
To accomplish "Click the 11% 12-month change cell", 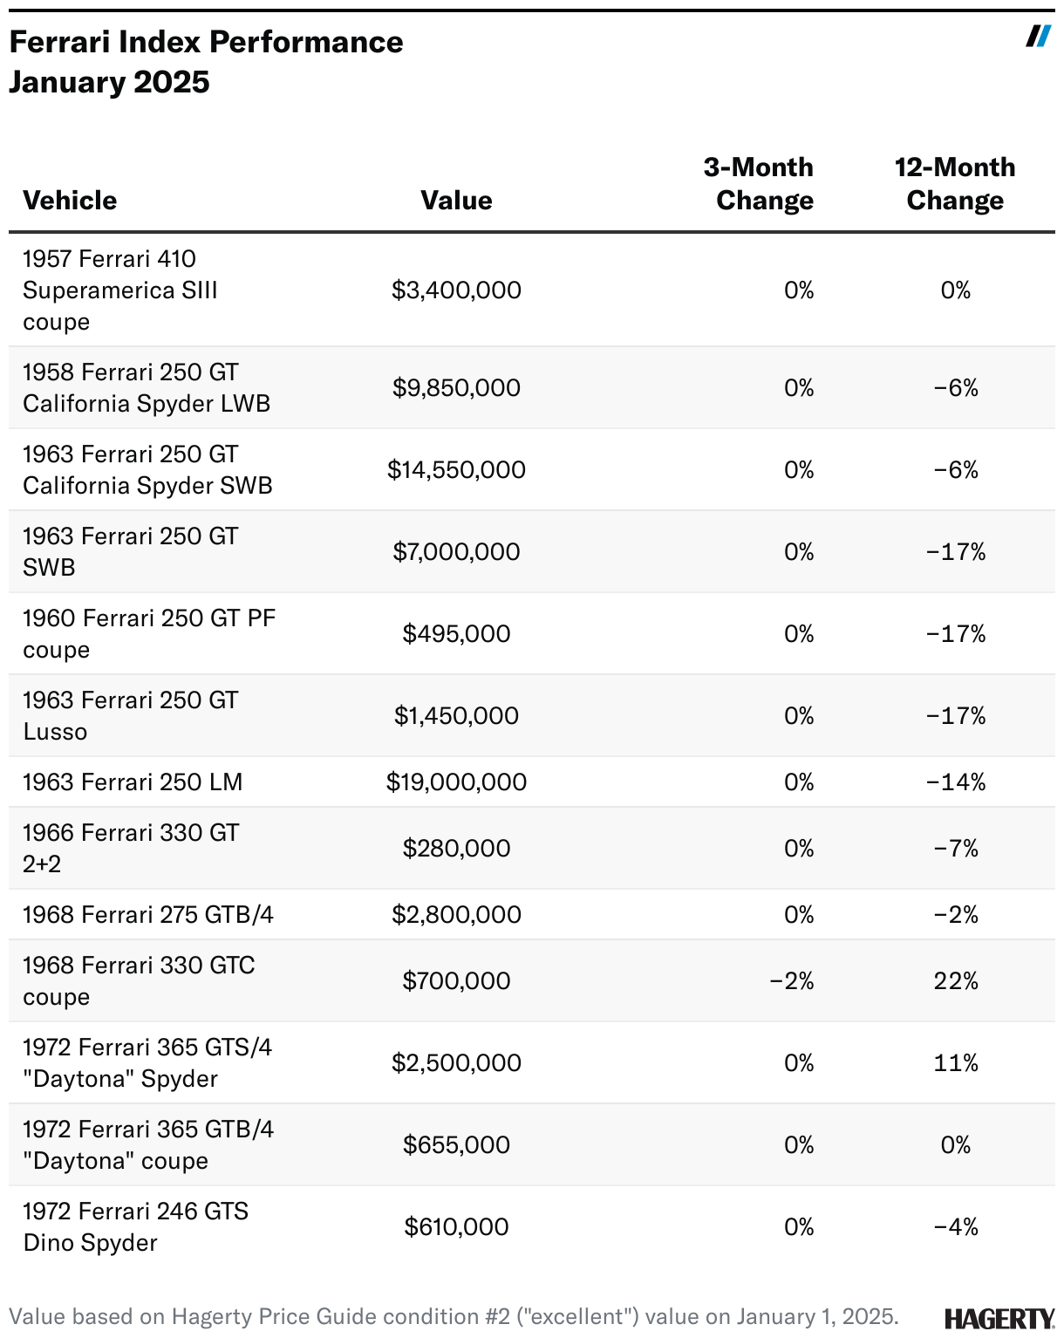I will pos(956,1063).
